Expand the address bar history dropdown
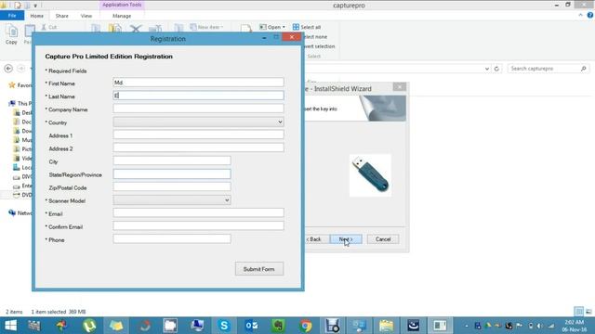This screenshot has height=334, width=595. 487,69
